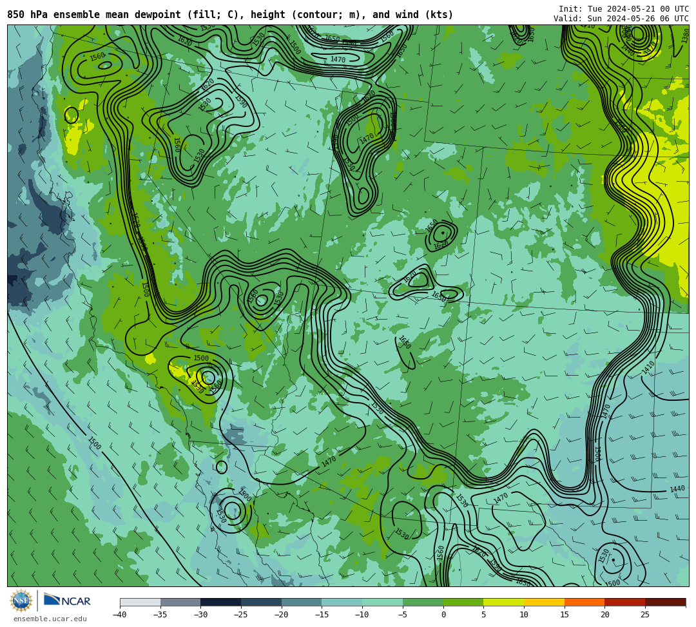The width and height of the screenshot is (696, 627).
Task: Click the 25 colorbar tick label
Action: pos(645,615)
